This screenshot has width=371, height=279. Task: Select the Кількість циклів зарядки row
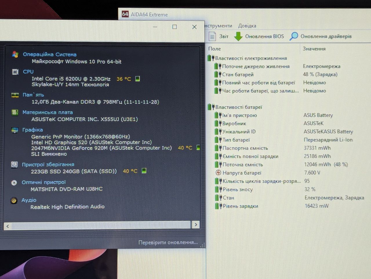coord(289,181)
